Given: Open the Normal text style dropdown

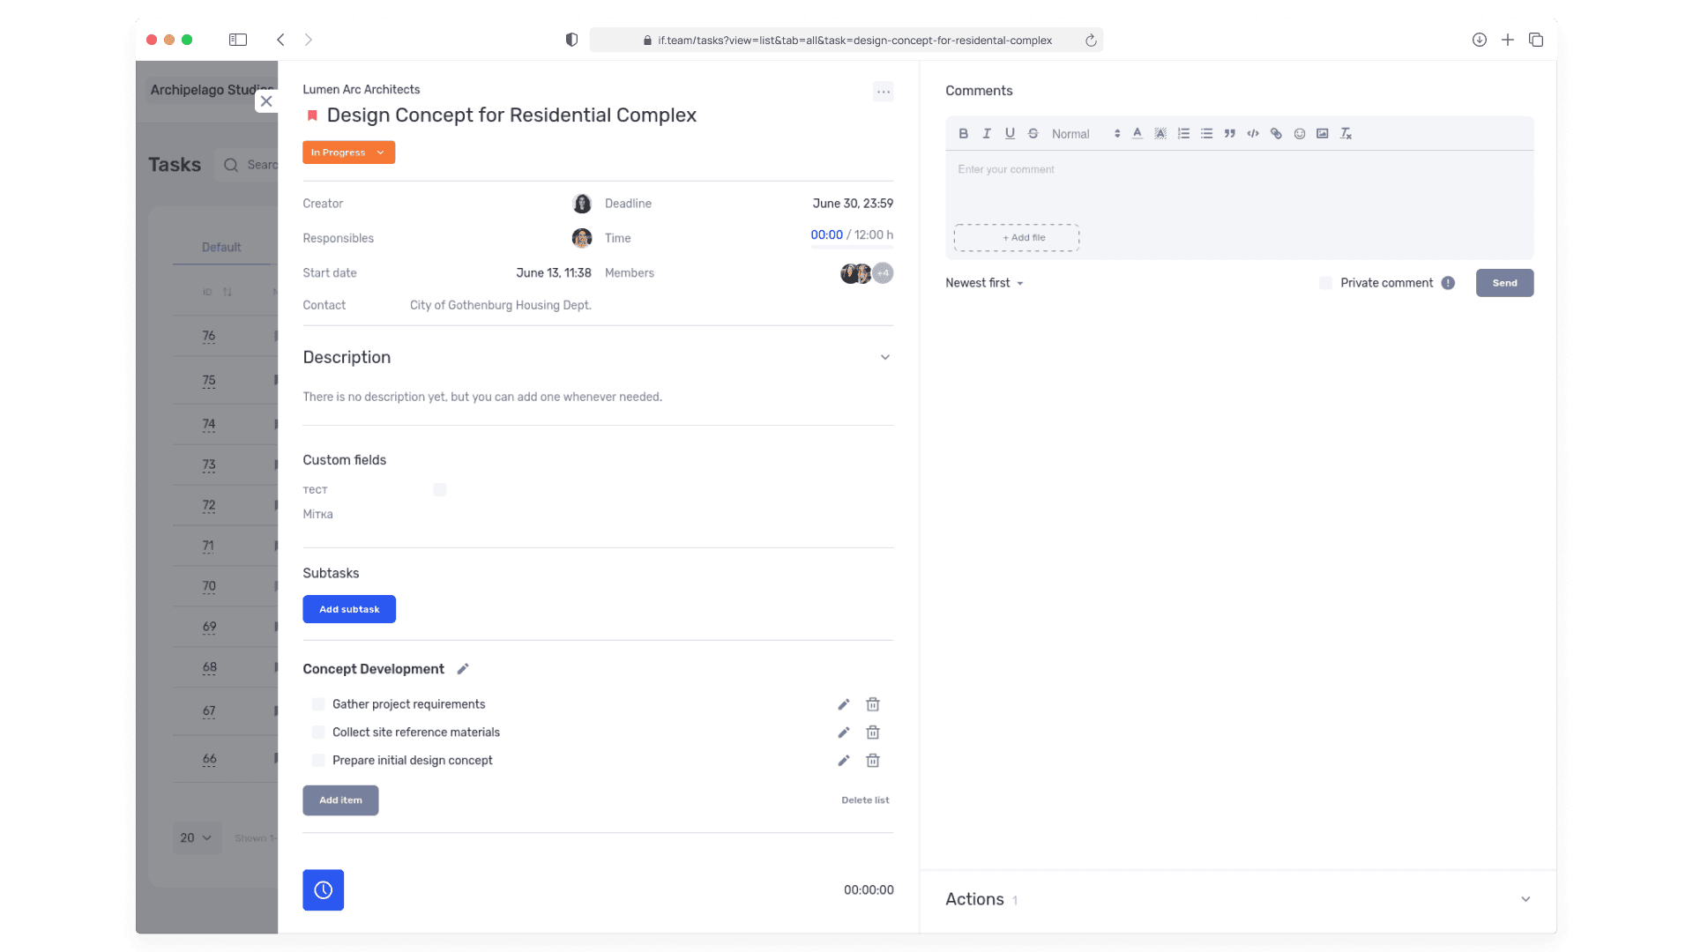Looking at the screenshot, I should (x=1085, y=134).
